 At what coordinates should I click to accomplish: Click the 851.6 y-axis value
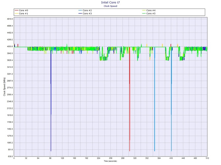click(x=11, y=150)
